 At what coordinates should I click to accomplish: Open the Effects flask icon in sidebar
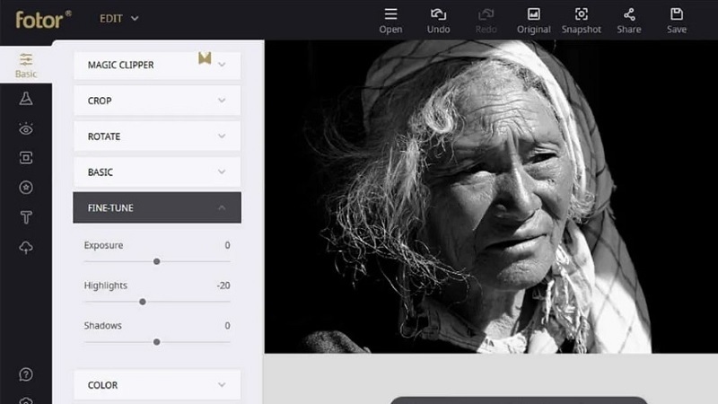tap(26, 98)
